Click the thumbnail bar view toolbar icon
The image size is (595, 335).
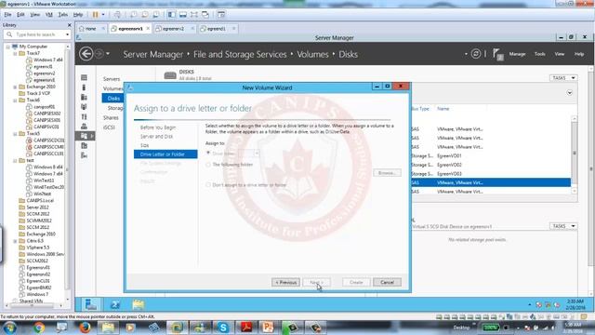pos(183,15)
